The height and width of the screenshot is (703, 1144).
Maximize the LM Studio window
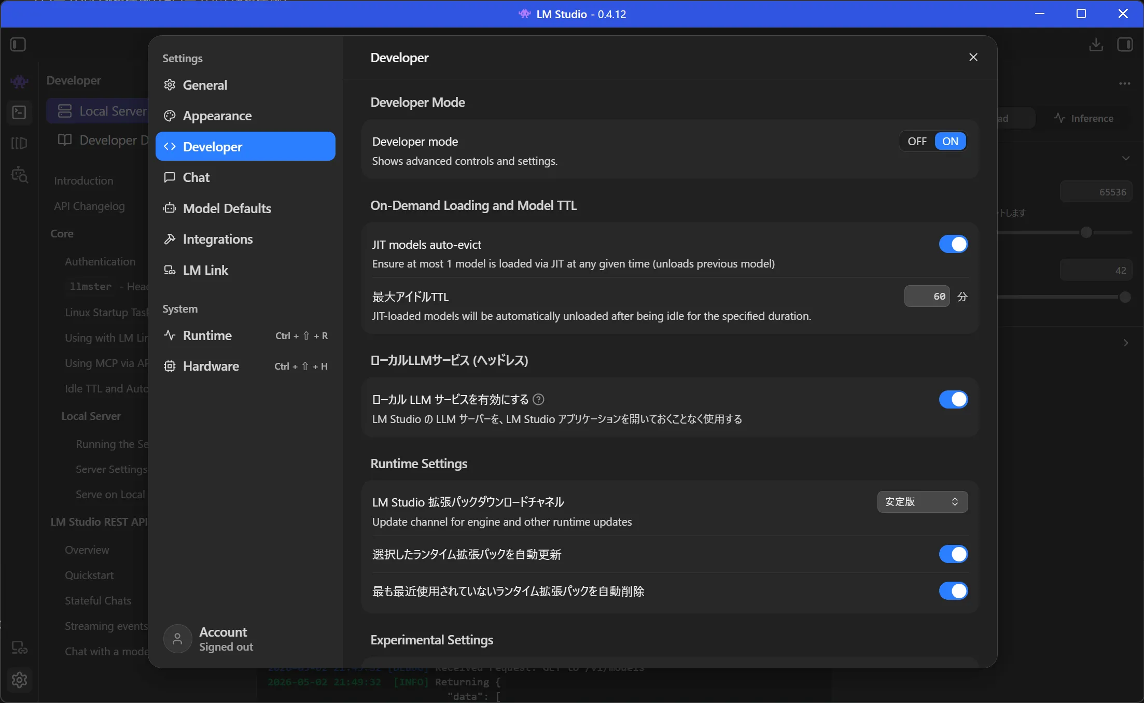point(1081,13)
